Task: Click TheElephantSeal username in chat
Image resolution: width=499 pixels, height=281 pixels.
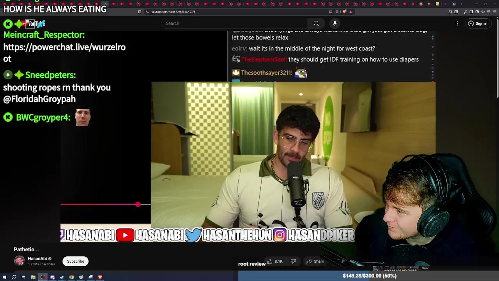Action: point(264,59)
